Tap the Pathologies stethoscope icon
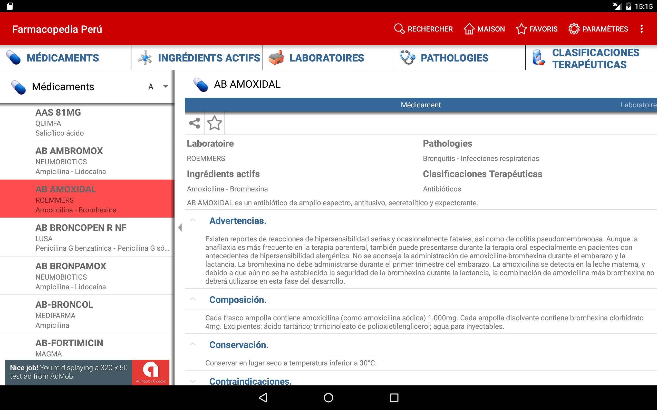The image size is (657, 410). tap(407, 57)
